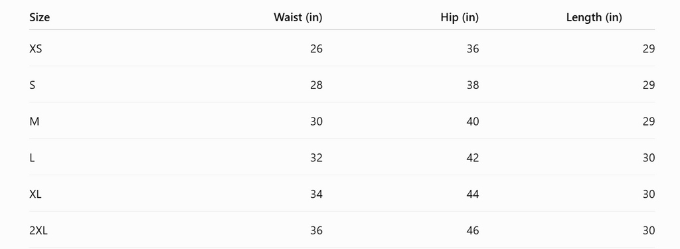Image resolution: width=680 pixels, height=249 pixels.
Task: Click the Length (in) column header
Action: (x=594, y=17)
